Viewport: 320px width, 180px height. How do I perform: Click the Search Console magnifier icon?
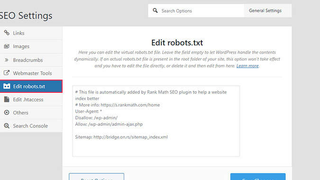(7, 126)
